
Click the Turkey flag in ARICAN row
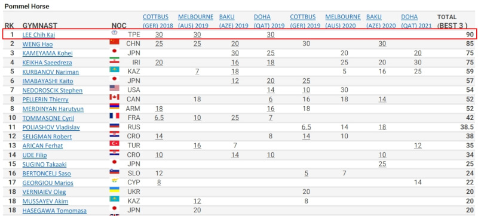(x=114, y=144)
